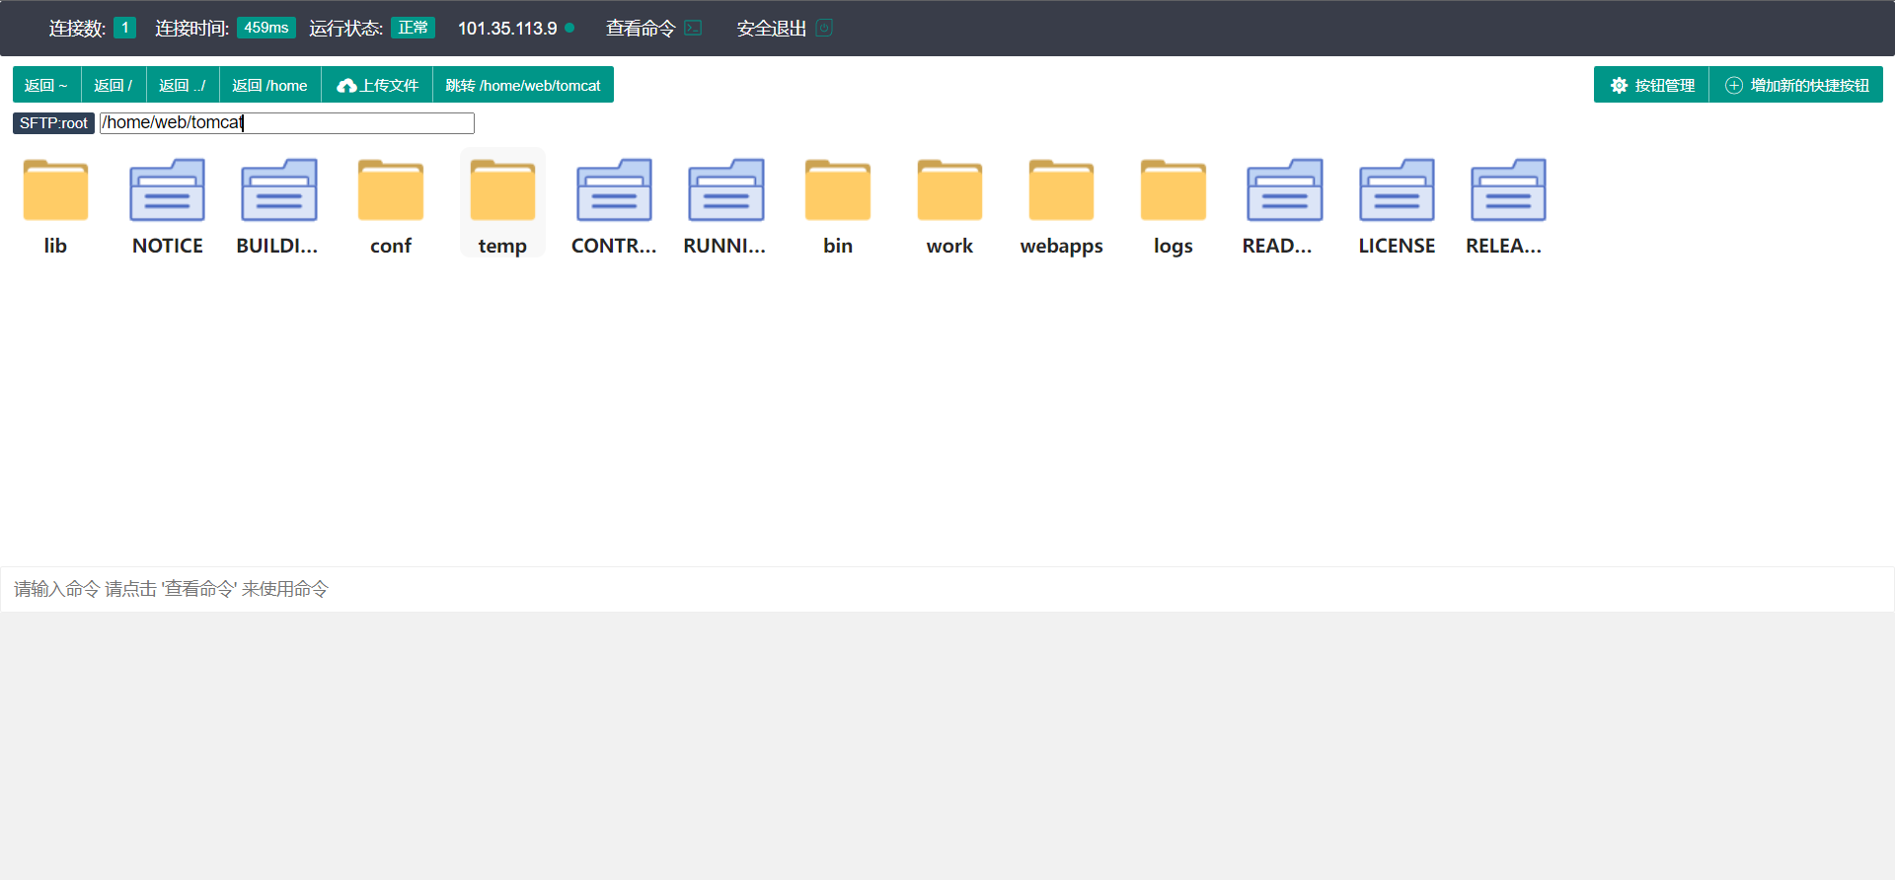Select the CONTR... file icon
This screenshot has width=1895, height=880.
pyautogui.click(x=614, y=189)
